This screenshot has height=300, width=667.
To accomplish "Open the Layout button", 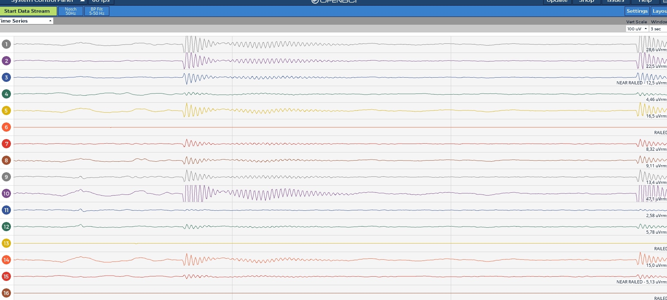I will click(x=659, y=11).
